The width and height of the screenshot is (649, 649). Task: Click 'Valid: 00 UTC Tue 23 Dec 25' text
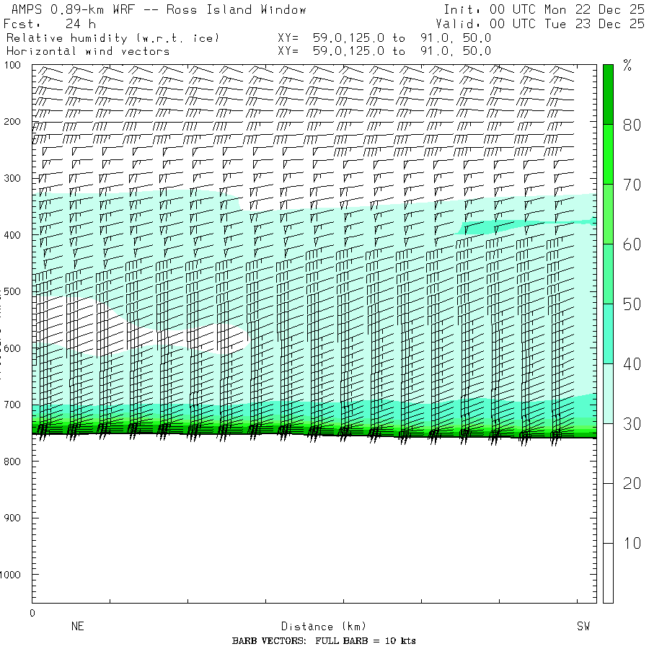[539, 24]
